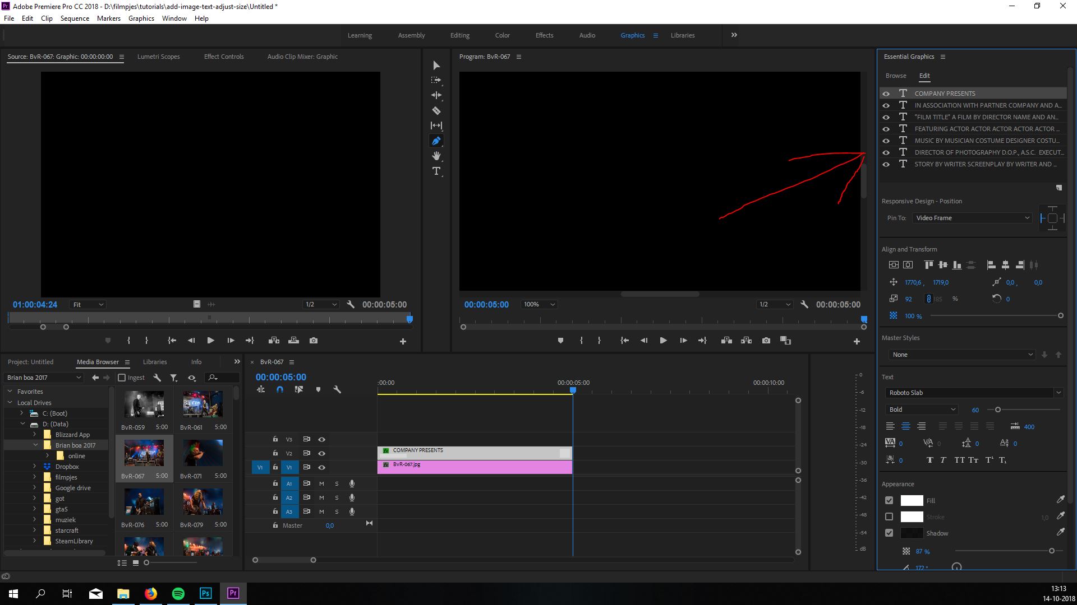Toggle V2 track output eye
1077x605 pixels.
(322, 453)
